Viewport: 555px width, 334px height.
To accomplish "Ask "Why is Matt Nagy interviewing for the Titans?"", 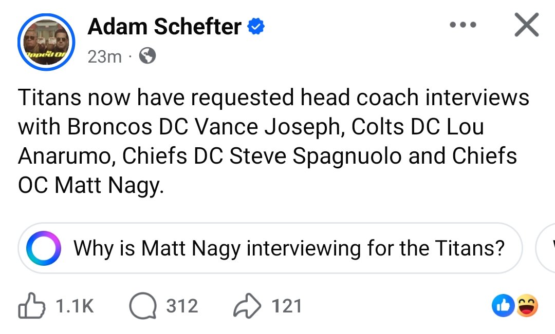I will [x=288, y=249].
